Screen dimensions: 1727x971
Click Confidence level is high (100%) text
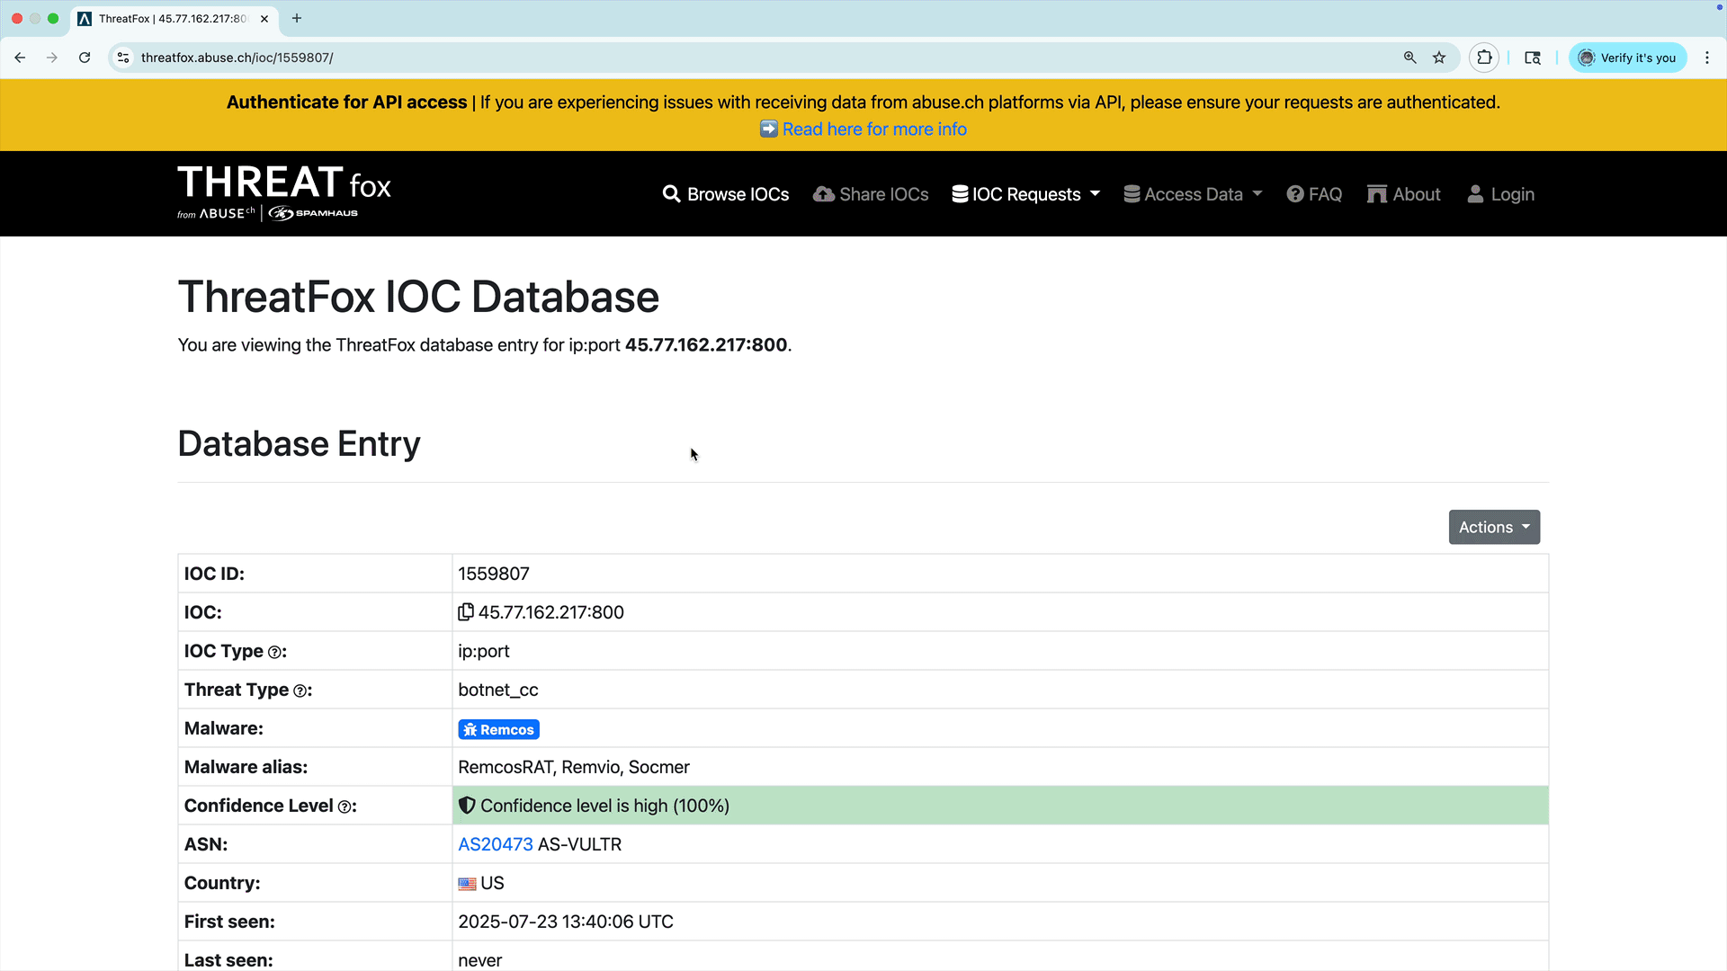tap(604, 806)
